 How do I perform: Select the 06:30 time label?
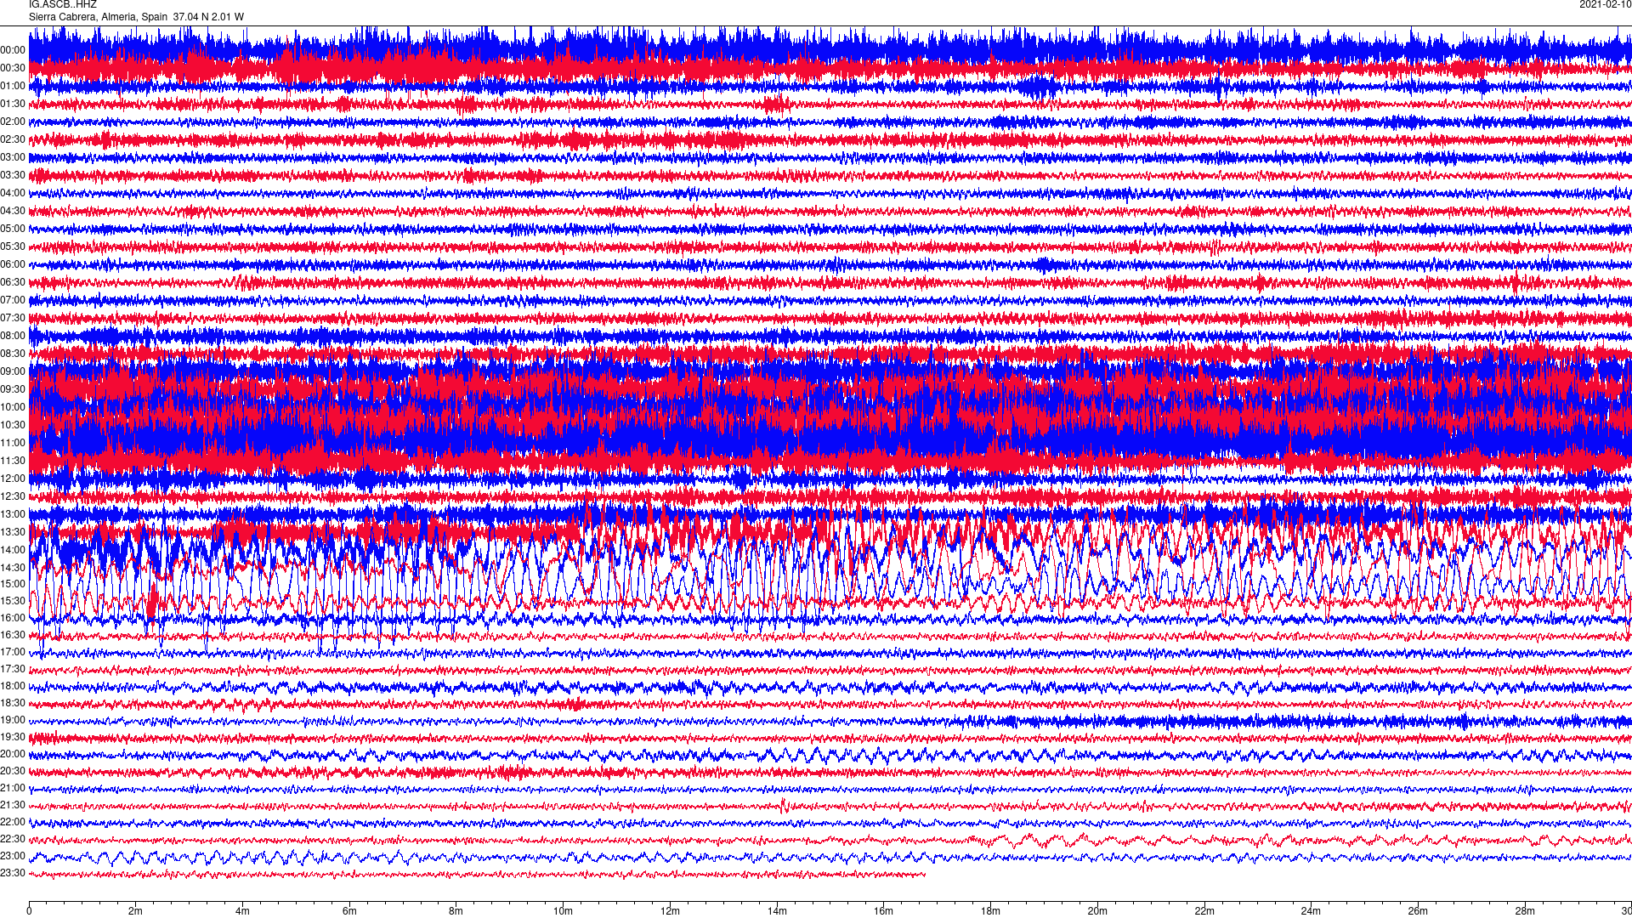point(13,282)
